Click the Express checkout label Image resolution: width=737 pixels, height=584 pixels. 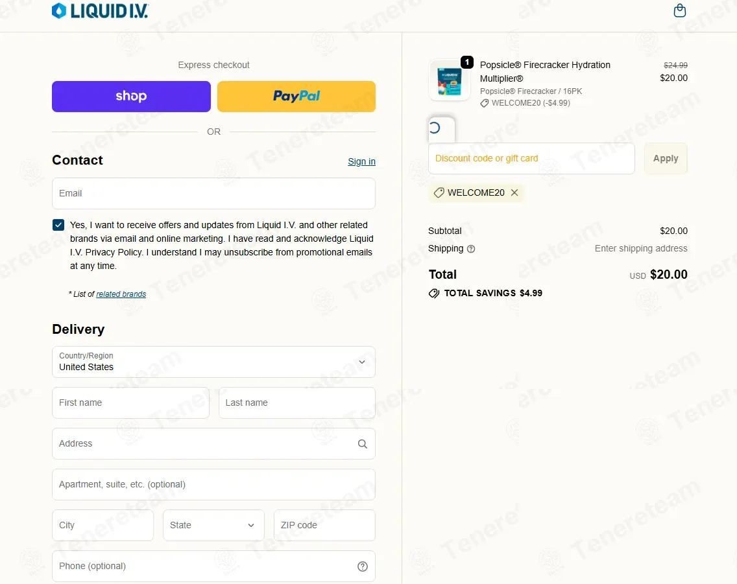[x=213, y=65]
